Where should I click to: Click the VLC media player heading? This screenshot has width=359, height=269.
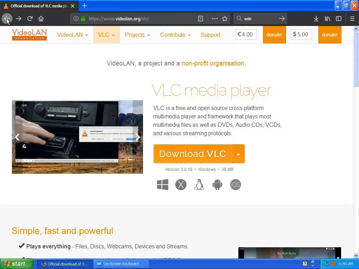[211, 91]
